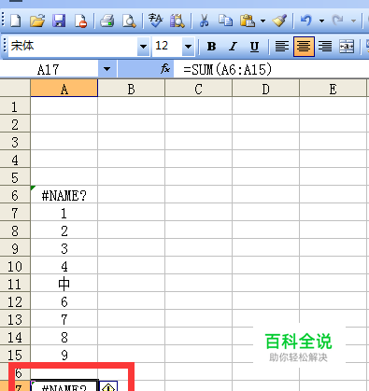Viewport: 369px width, 391px height.
Task: Click the toolbar drag handle of Standard toolbar
Action: (x=4, y=21)
